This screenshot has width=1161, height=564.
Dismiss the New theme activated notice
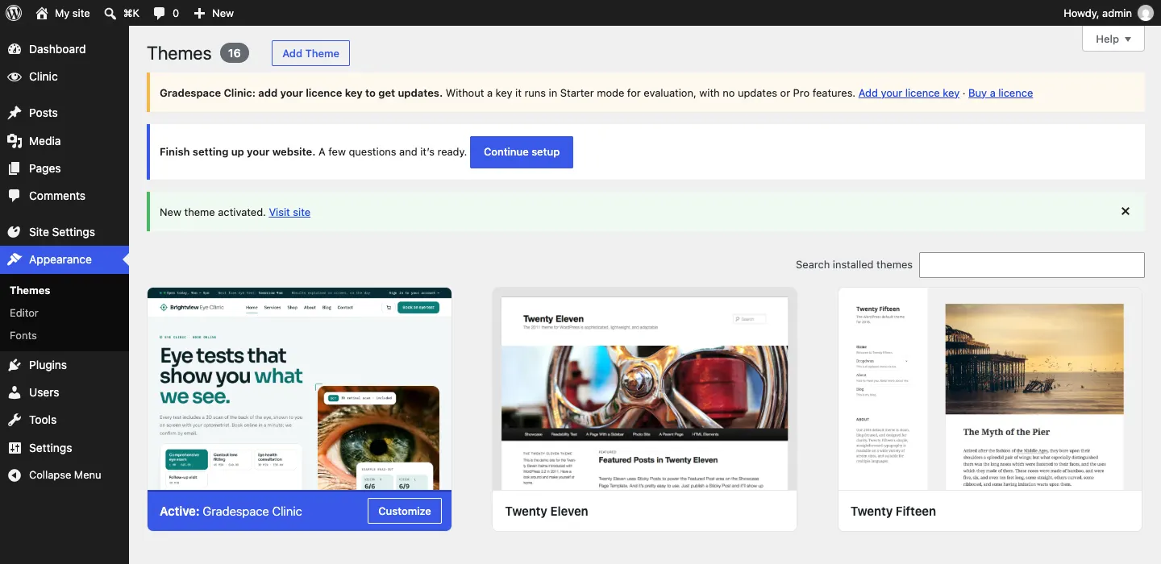point(1126,211)
